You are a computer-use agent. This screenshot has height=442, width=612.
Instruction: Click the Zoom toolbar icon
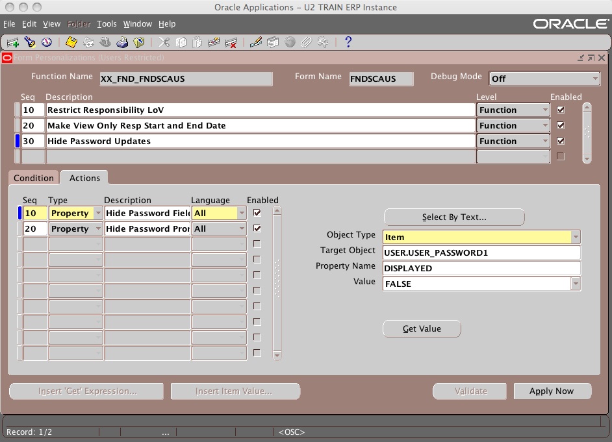pos(273,42)
